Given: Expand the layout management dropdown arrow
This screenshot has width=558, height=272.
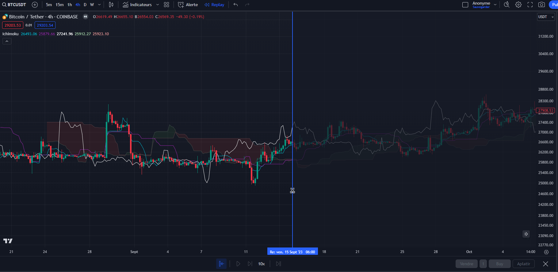Looking at the screenshot, I should point(495,5).
